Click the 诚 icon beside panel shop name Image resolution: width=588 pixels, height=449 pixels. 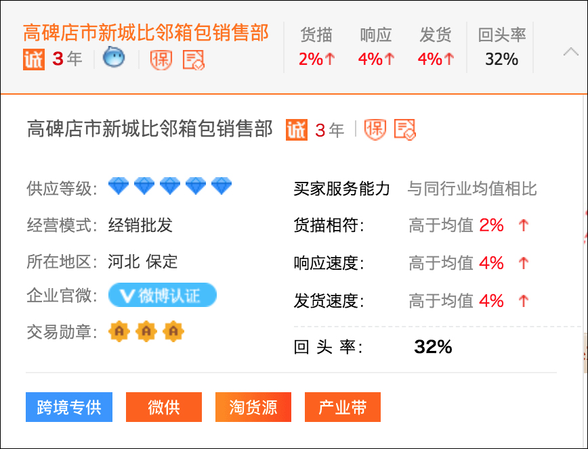tap(296, 129)
